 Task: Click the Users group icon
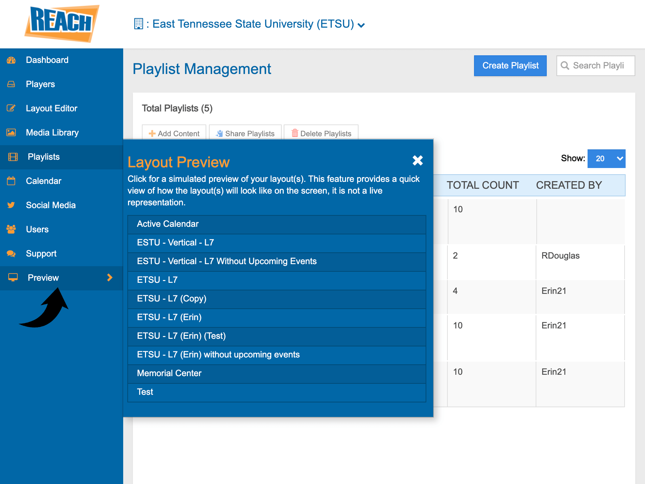[x=11, y=229]
